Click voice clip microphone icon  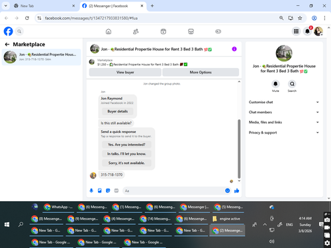91,190
